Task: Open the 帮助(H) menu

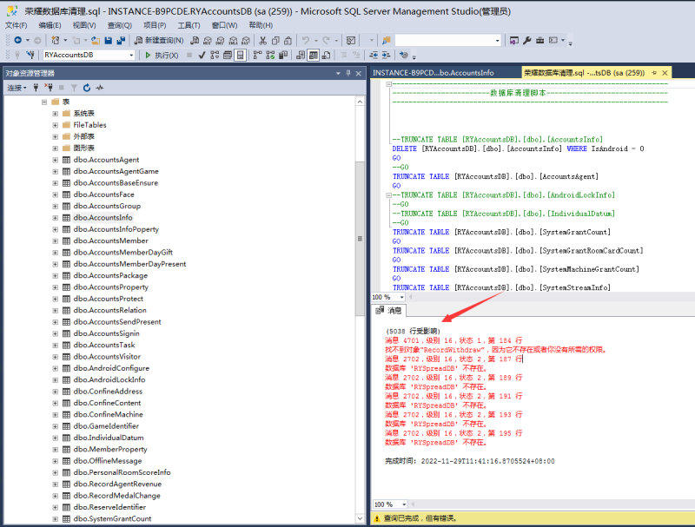Action: click(x=261, y=25)
